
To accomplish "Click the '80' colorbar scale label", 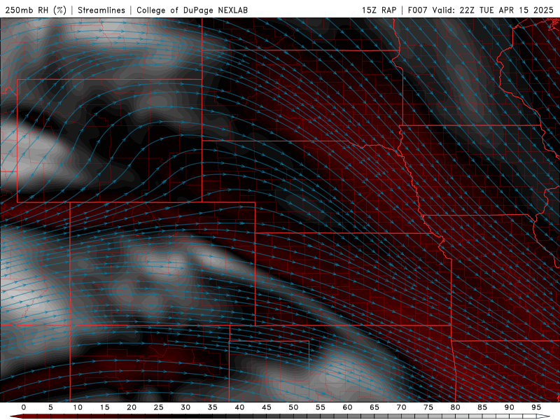I will (456, 407).
